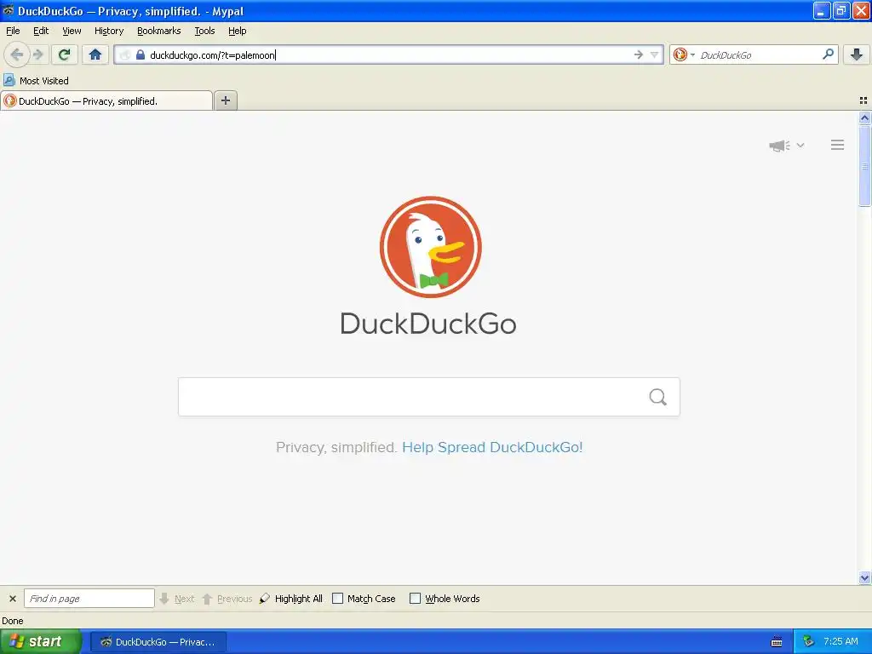Click the scrollbar up arrow

tap(864, 118)
